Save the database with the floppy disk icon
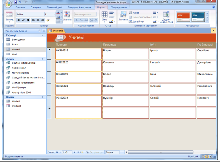220x164 pixels. [x=16, y=2]
